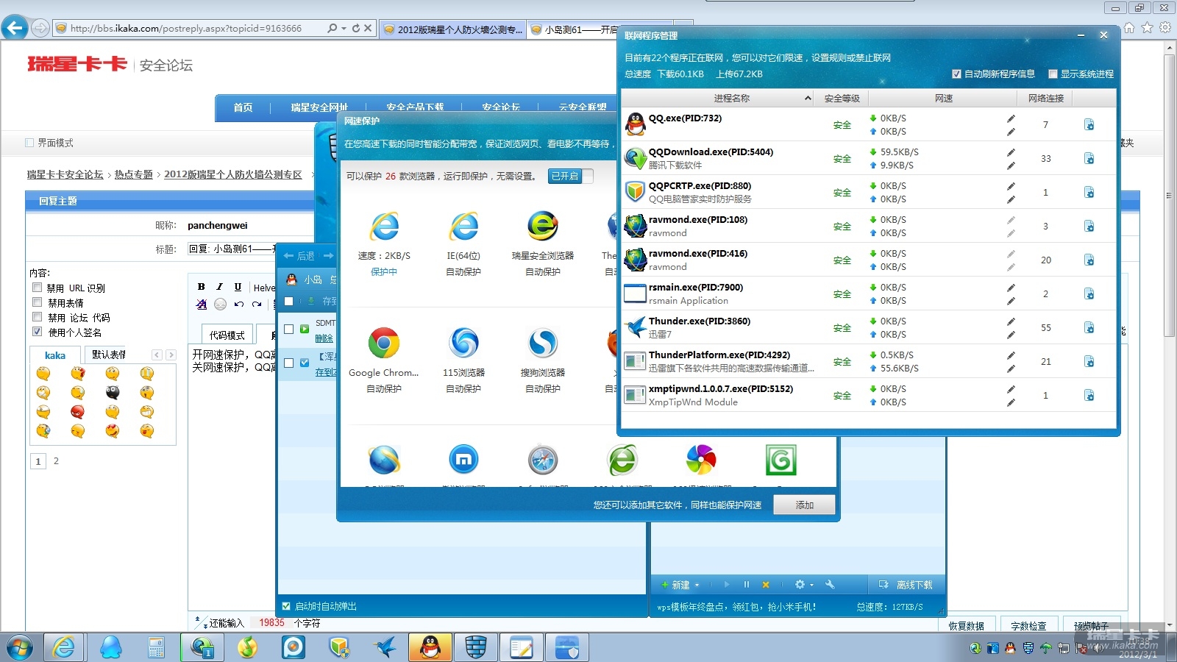Select the Rising secure browser icon
The image size is (1177, 662).
543,227
